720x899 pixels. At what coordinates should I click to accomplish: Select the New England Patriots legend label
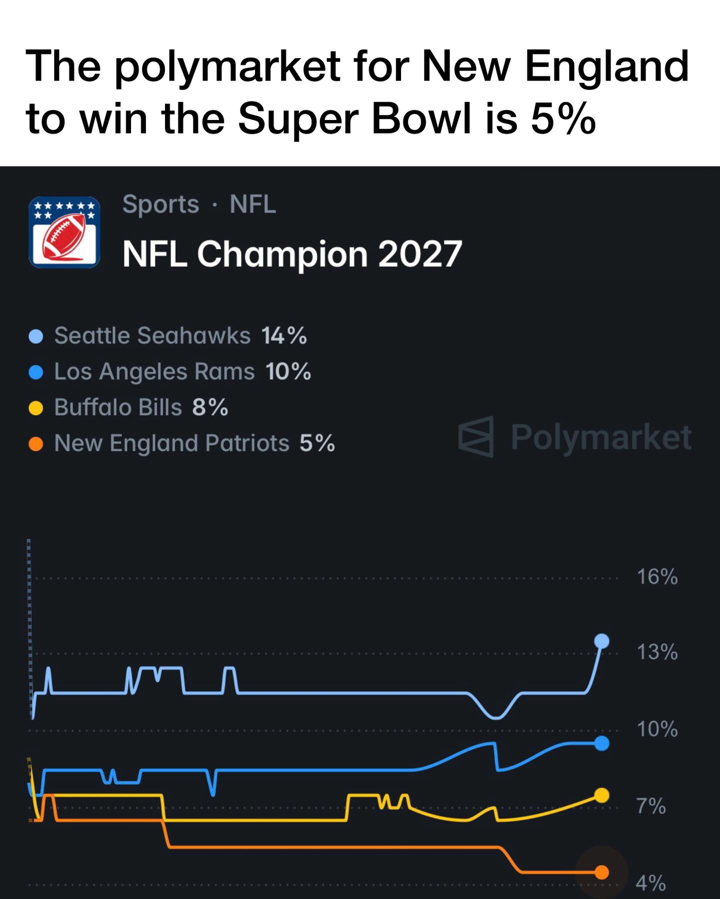(171, 443)
